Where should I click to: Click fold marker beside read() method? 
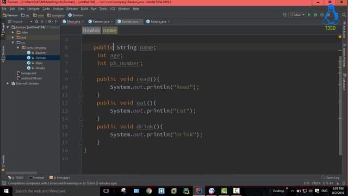point(81,79)
